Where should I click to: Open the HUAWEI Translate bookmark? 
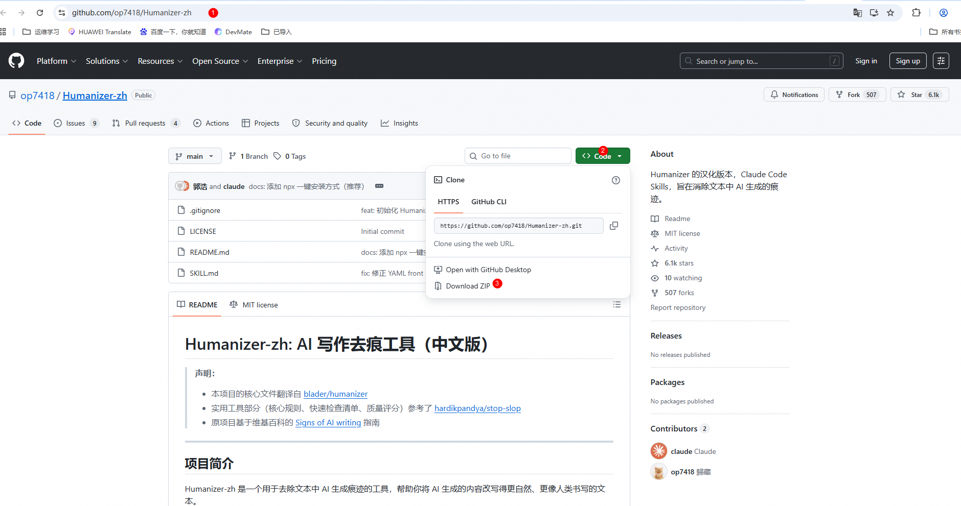[100, 32]
